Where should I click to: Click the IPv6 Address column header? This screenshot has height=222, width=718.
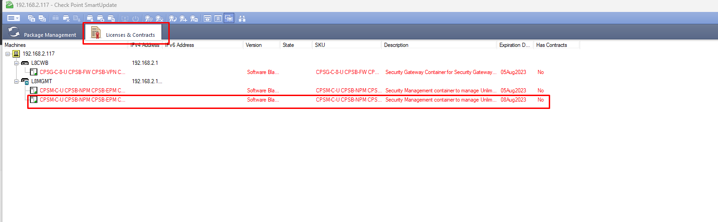[x=203, y=45]
